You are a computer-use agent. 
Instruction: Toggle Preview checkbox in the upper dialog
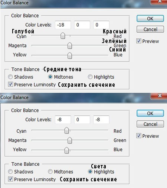tap(139, 41)
